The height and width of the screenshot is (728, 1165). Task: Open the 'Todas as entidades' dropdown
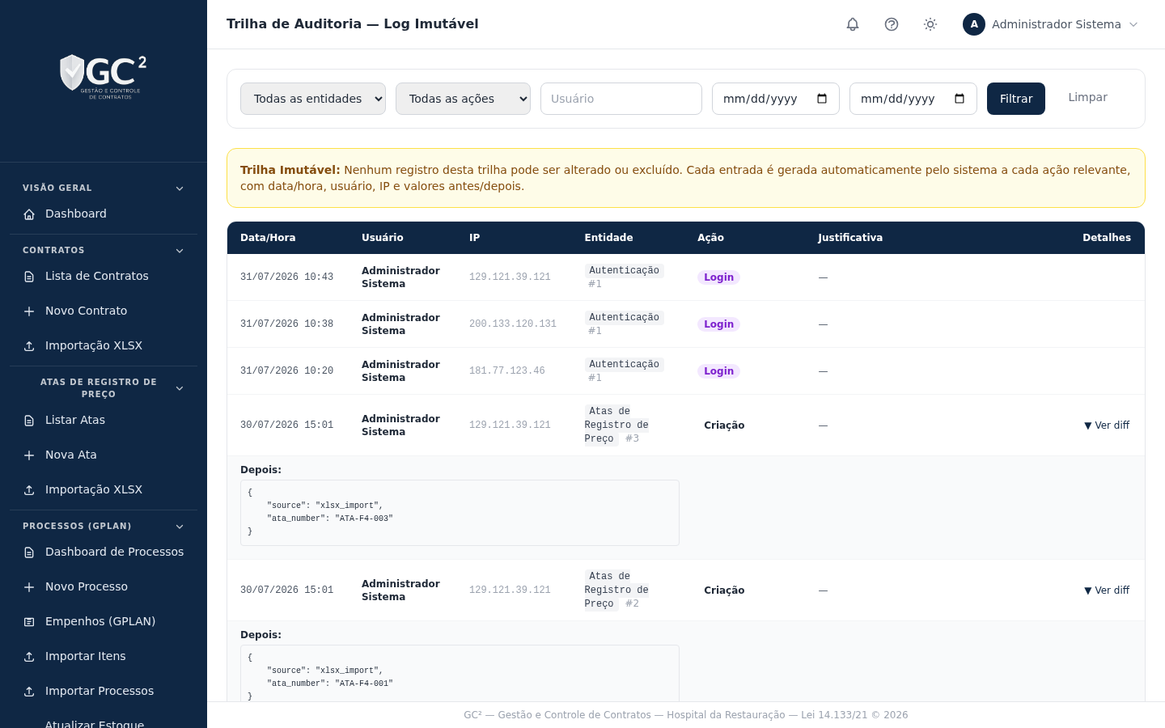click(x=313, y=99)
